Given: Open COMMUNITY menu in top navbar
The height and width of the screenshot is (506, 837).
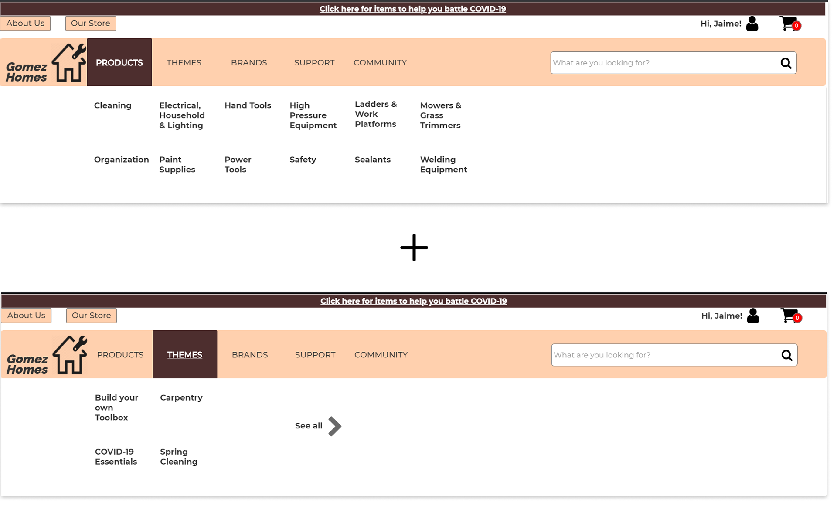Looking at the screenshot, I should 380,62.
